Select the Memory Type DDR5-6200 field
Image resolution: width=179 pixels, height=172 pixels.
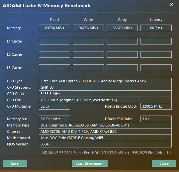click(x=105, y=125)
